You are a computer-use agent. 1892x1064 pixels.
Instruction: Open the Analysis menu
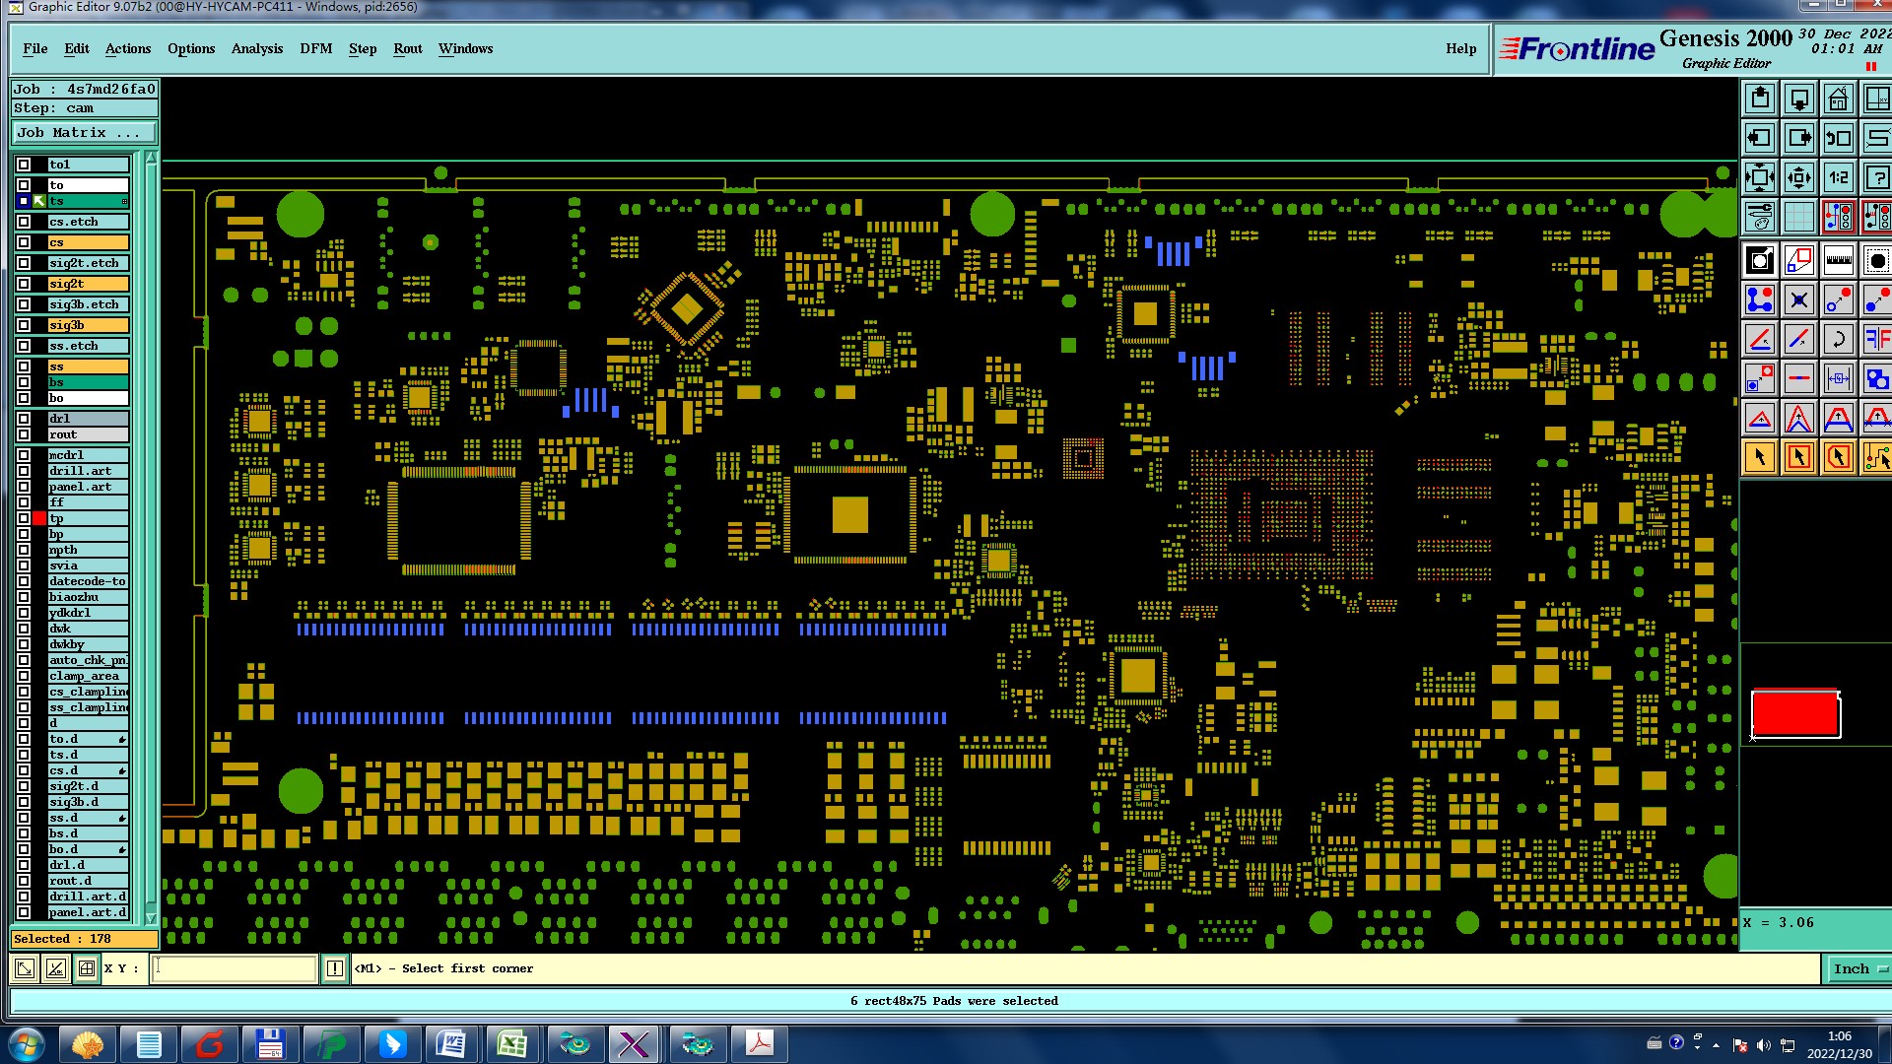point(256,48)
